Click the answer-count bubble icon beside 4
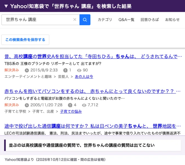 70,105
